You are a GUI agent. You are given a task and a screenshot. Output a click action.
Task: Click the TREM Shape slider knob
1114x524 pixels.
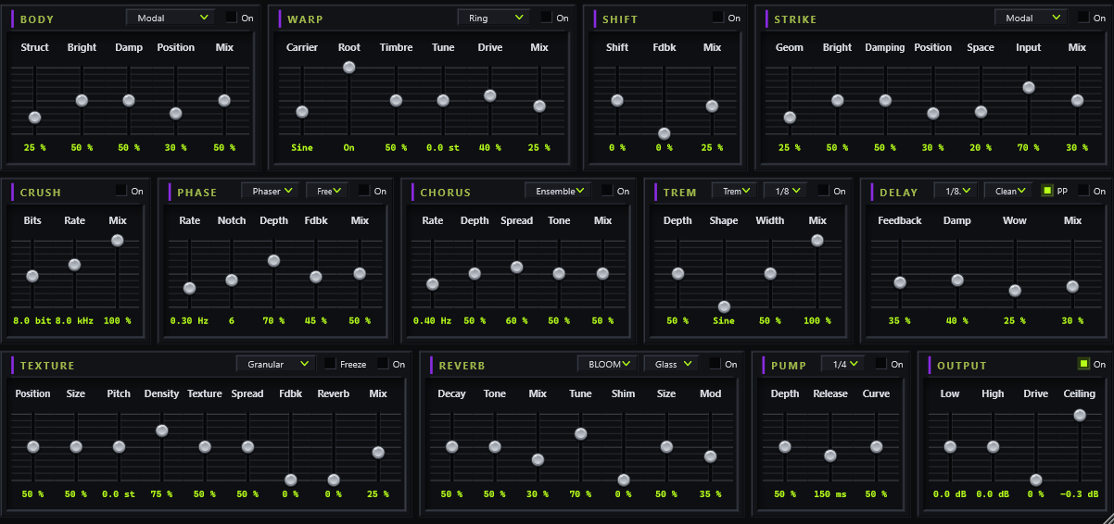point(724,306)
